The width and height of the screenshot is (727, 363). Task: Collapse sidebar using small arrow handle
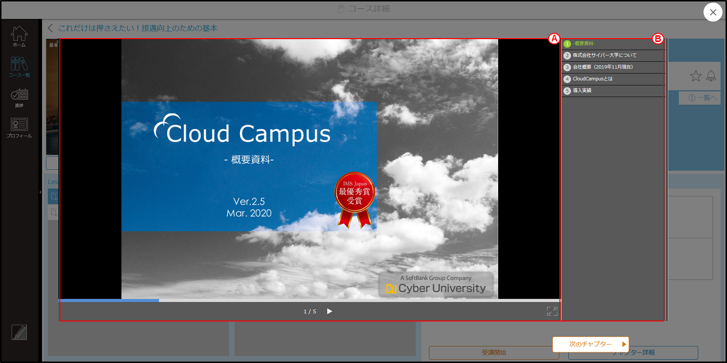click(40, 192)
